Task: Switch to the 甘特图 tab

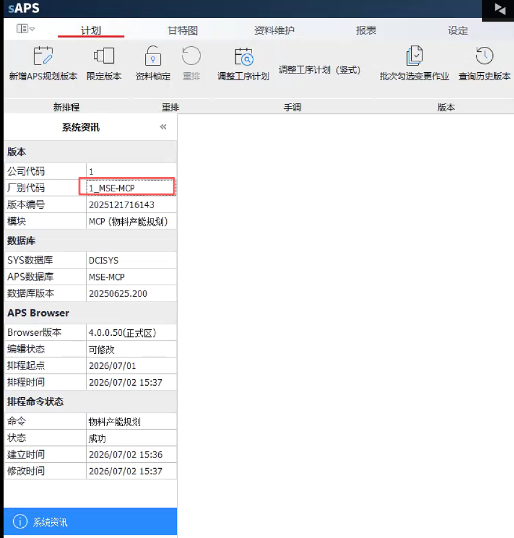Action: click(182, 30)
